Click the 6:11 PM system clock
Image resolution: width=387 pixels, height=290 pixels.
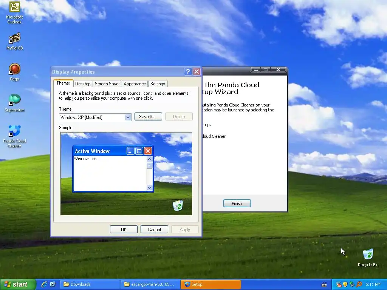tap(373, 284)
